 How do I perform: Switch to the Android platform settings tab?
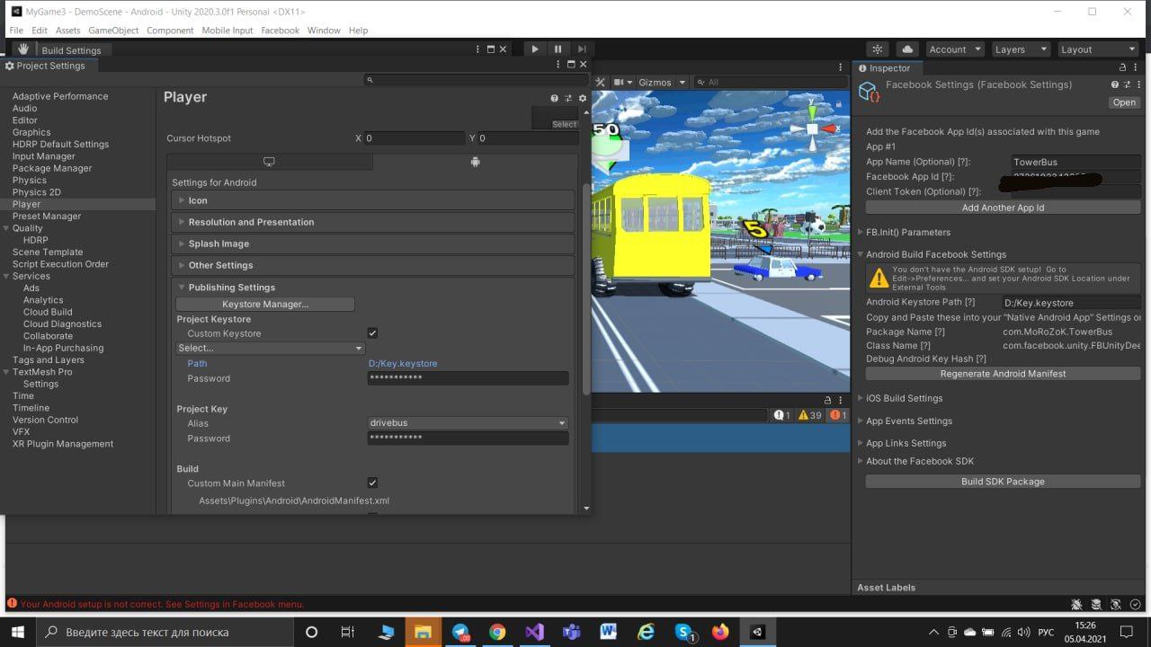[x=475, y=162]
